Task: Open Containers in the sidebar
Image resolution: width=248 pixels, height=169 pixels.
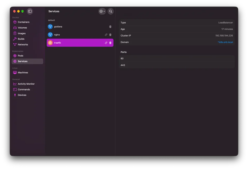Action: pyautogui.click(x=27, y=22)
